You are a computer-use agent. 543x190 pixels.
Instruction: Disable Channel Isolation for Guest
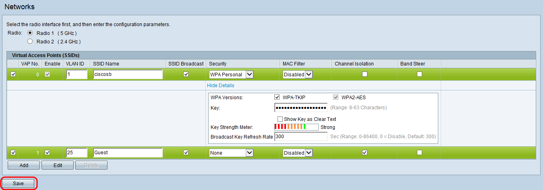pos(365,153)
